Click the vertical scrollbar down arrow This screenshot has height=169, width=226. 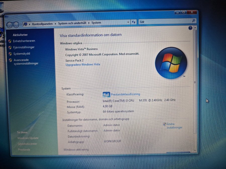(x=195, y=150)
